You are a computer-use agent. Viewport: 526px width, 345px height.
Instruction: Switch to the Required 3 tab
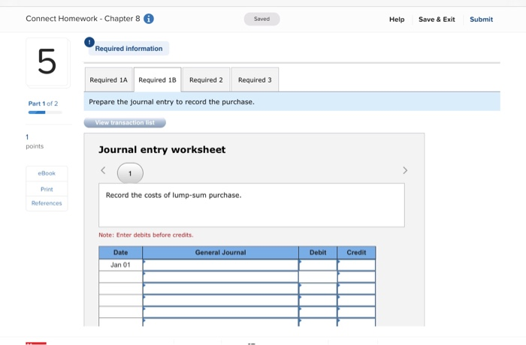point(255,79)
